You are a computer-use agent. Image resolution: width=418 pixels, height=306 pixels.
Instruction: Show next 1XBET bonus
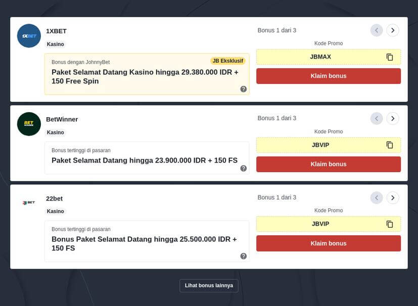(393, 30)
